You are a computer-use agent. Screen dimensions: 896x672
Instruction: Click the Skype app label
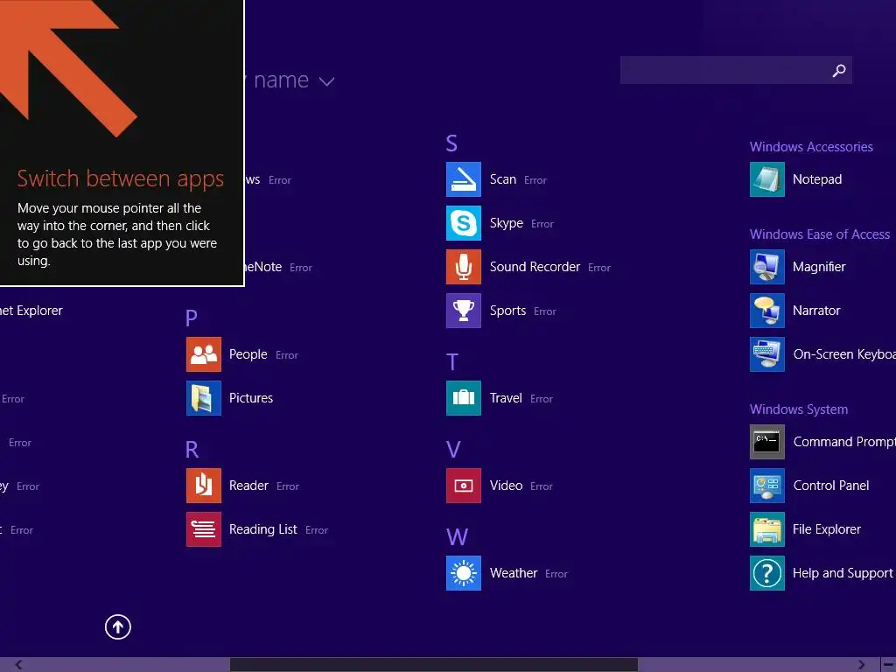point(507,223)
